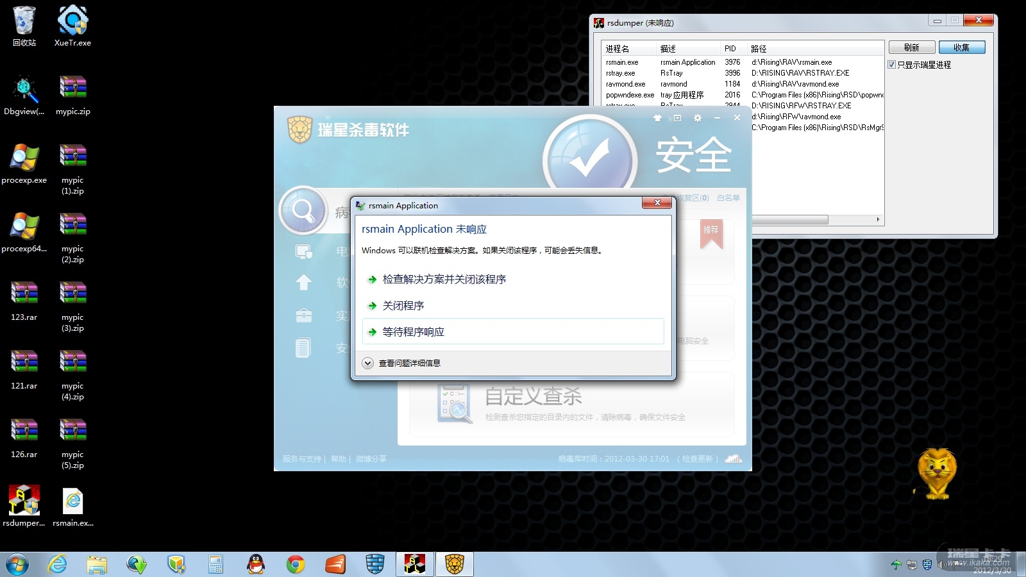Click the green umbrella tray icon
The width and height of the screenshot is (1026, 577).
pos(896,565)
